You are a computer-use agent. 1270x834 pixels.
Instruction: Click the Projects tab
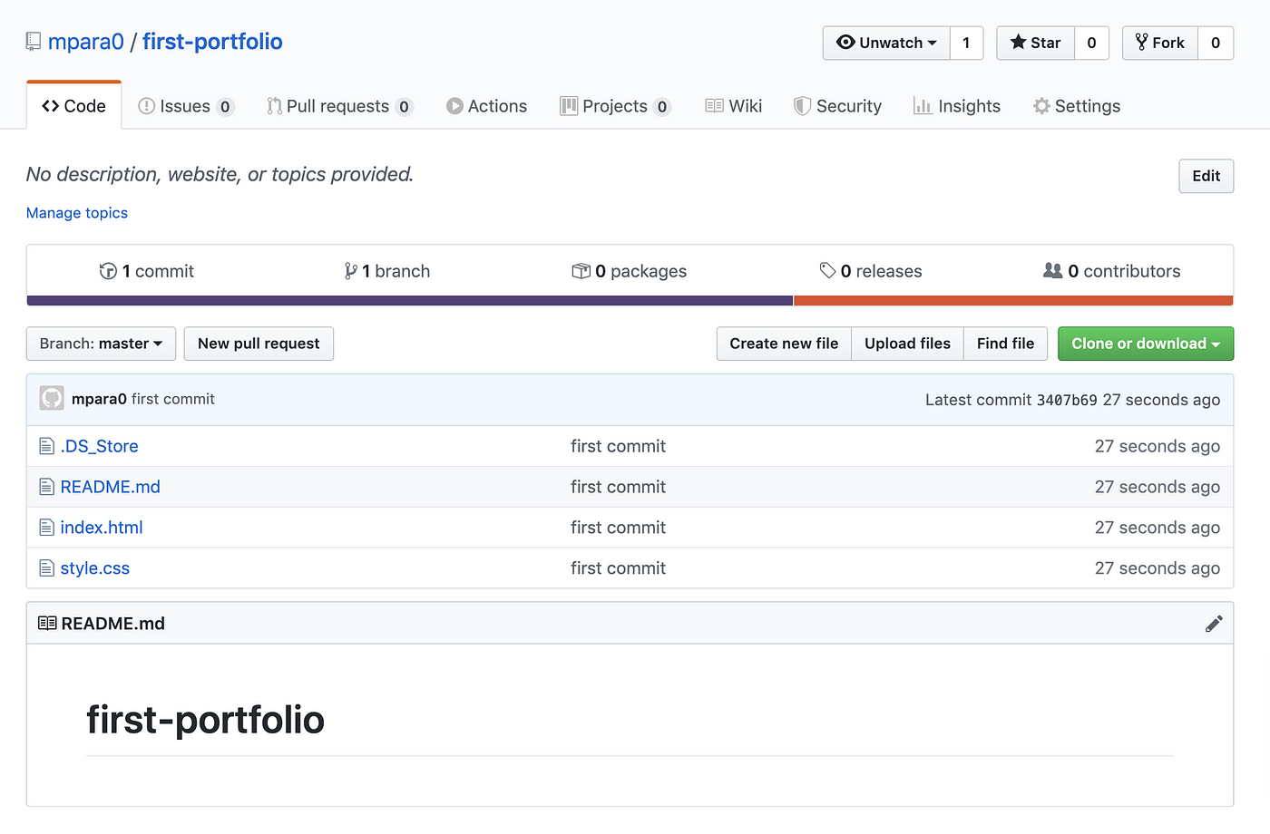point(615,106)
